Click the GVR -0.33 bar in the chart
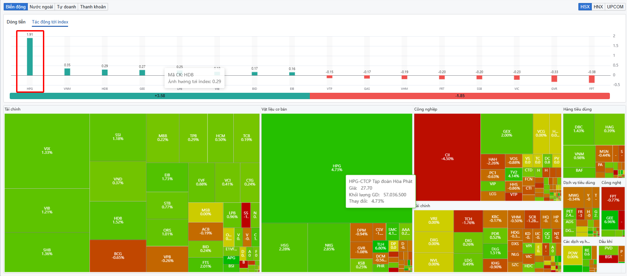This screenshot has height=276, width=627. [554, 79]
